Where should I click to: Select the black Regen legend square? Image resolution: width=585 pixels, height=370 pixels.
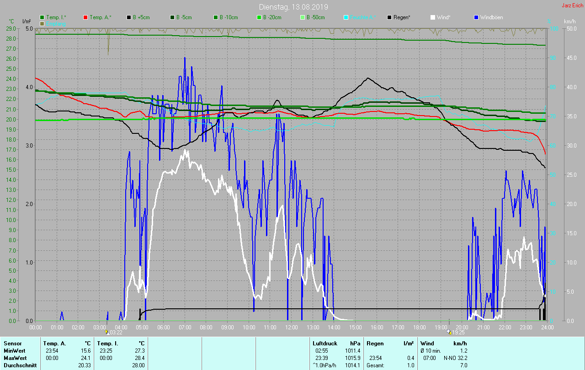[389, 17]
